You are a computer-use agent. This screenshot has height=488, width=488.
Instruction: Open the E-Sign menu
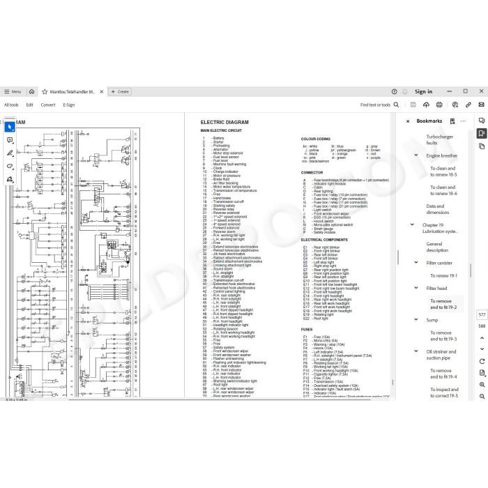point(69,105)
